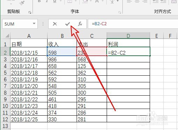The image size is (178, 130).
Task: Click the income cell 658
Action: pos(62,66)
